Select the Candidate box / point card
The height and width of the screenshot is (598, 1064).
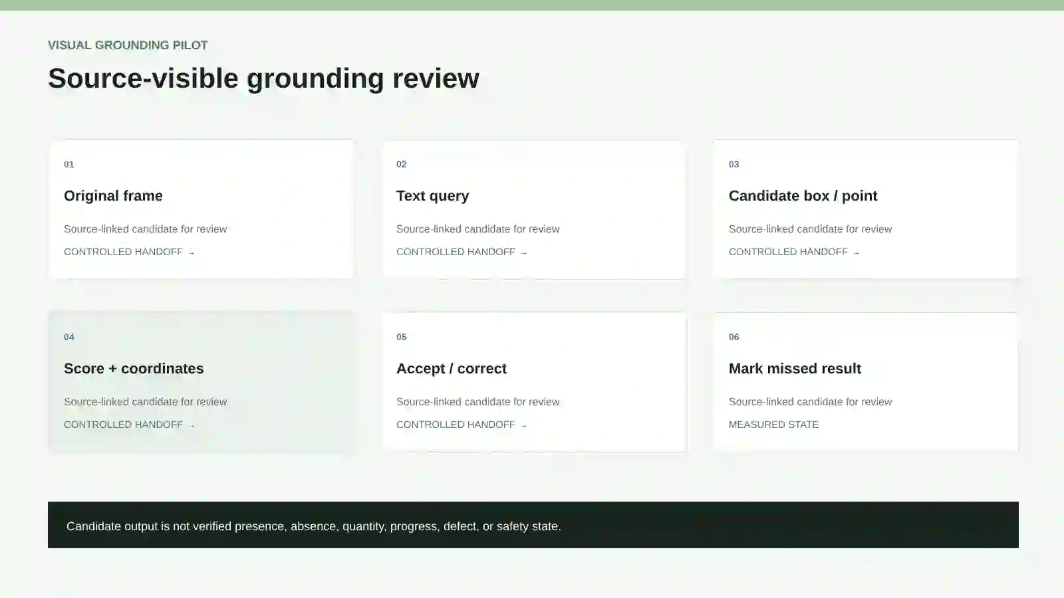tap(865, 209)
